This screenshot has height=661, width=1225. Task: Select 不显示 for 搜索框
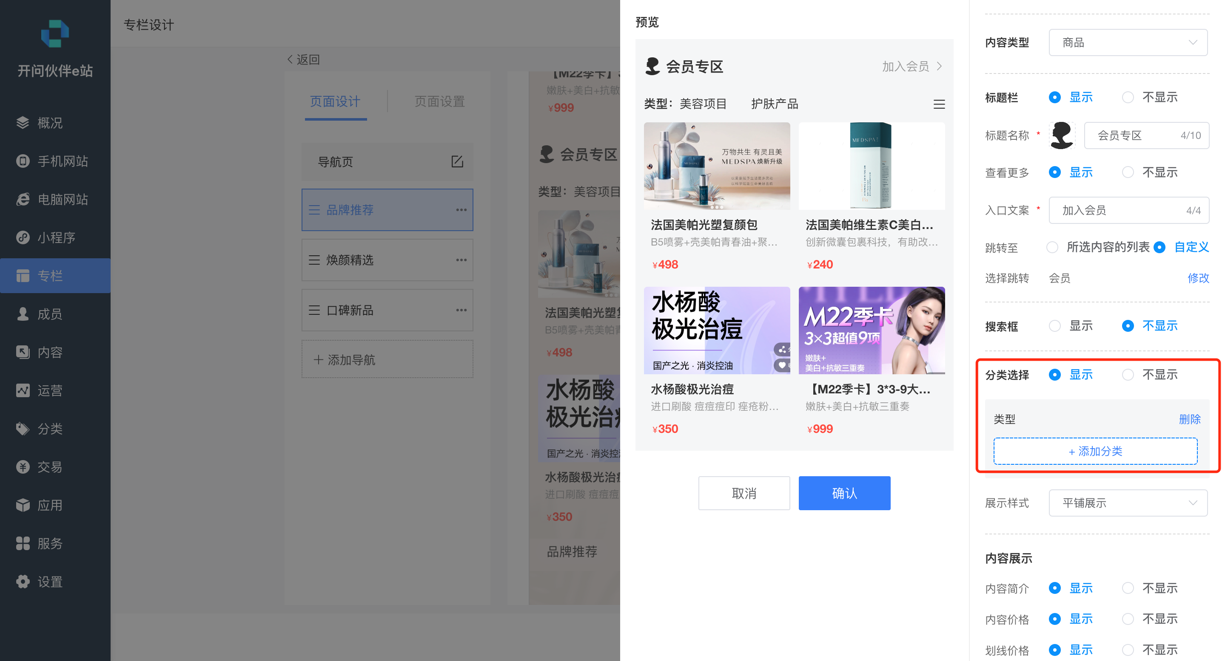[x=1128, y=326]
